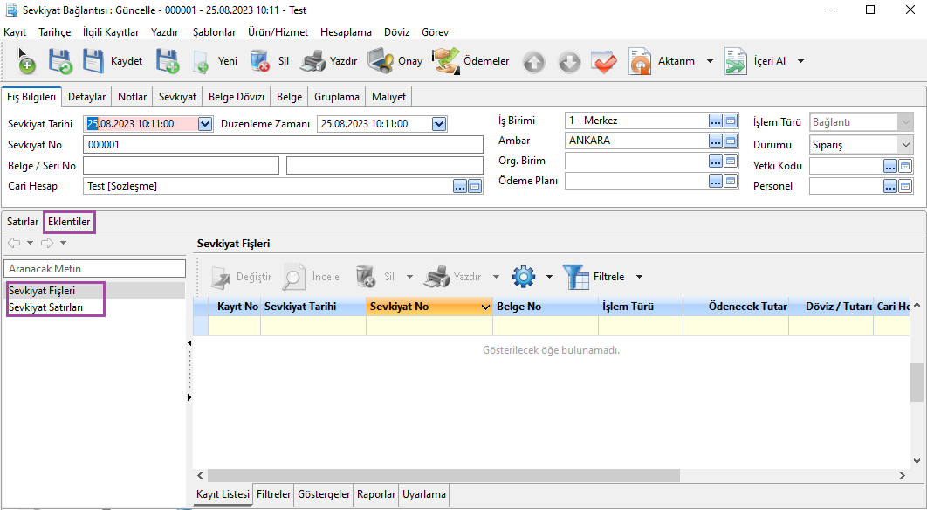Click the Sil delete icon in main toolbar
Screen dimensions: 927x510
coord(259,61)
